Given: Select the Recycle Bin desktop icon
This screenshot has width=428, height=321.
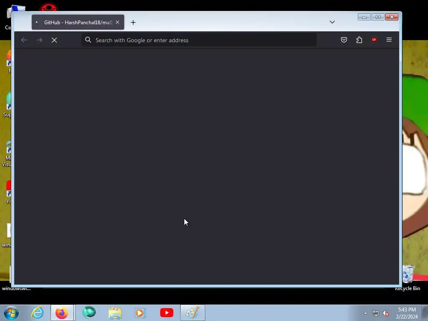Looking at the screenshot, I should point(408,278).
